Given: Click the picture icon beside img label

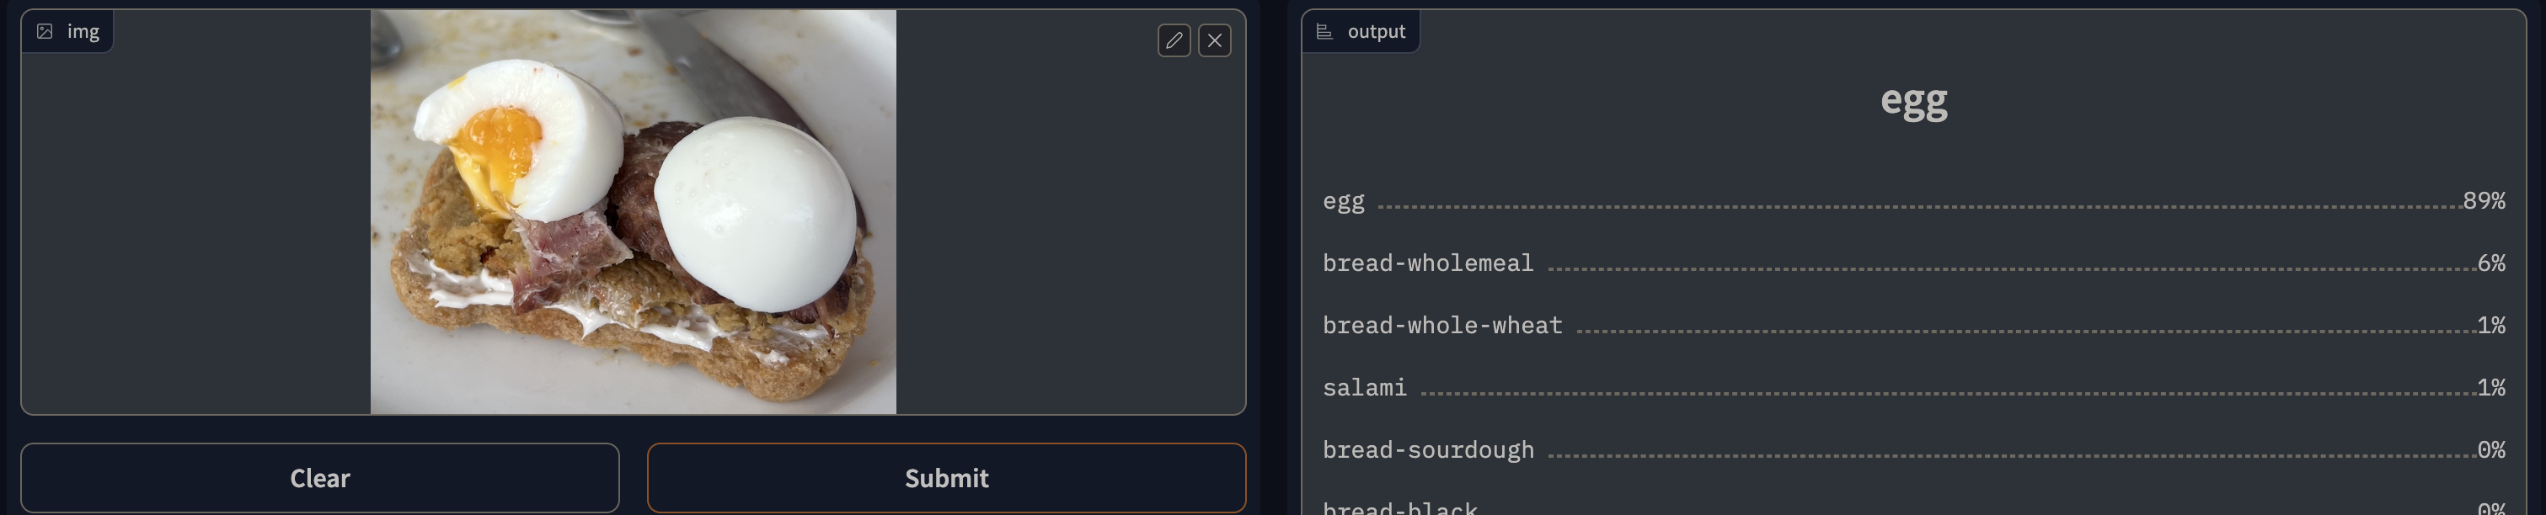Looking at the screenshot, I should pos(45,32).
